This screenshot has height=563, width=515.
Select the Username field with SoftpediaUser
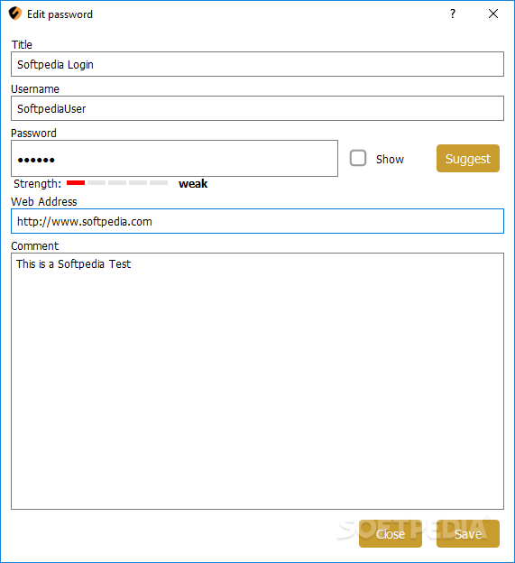click(257, 108)
